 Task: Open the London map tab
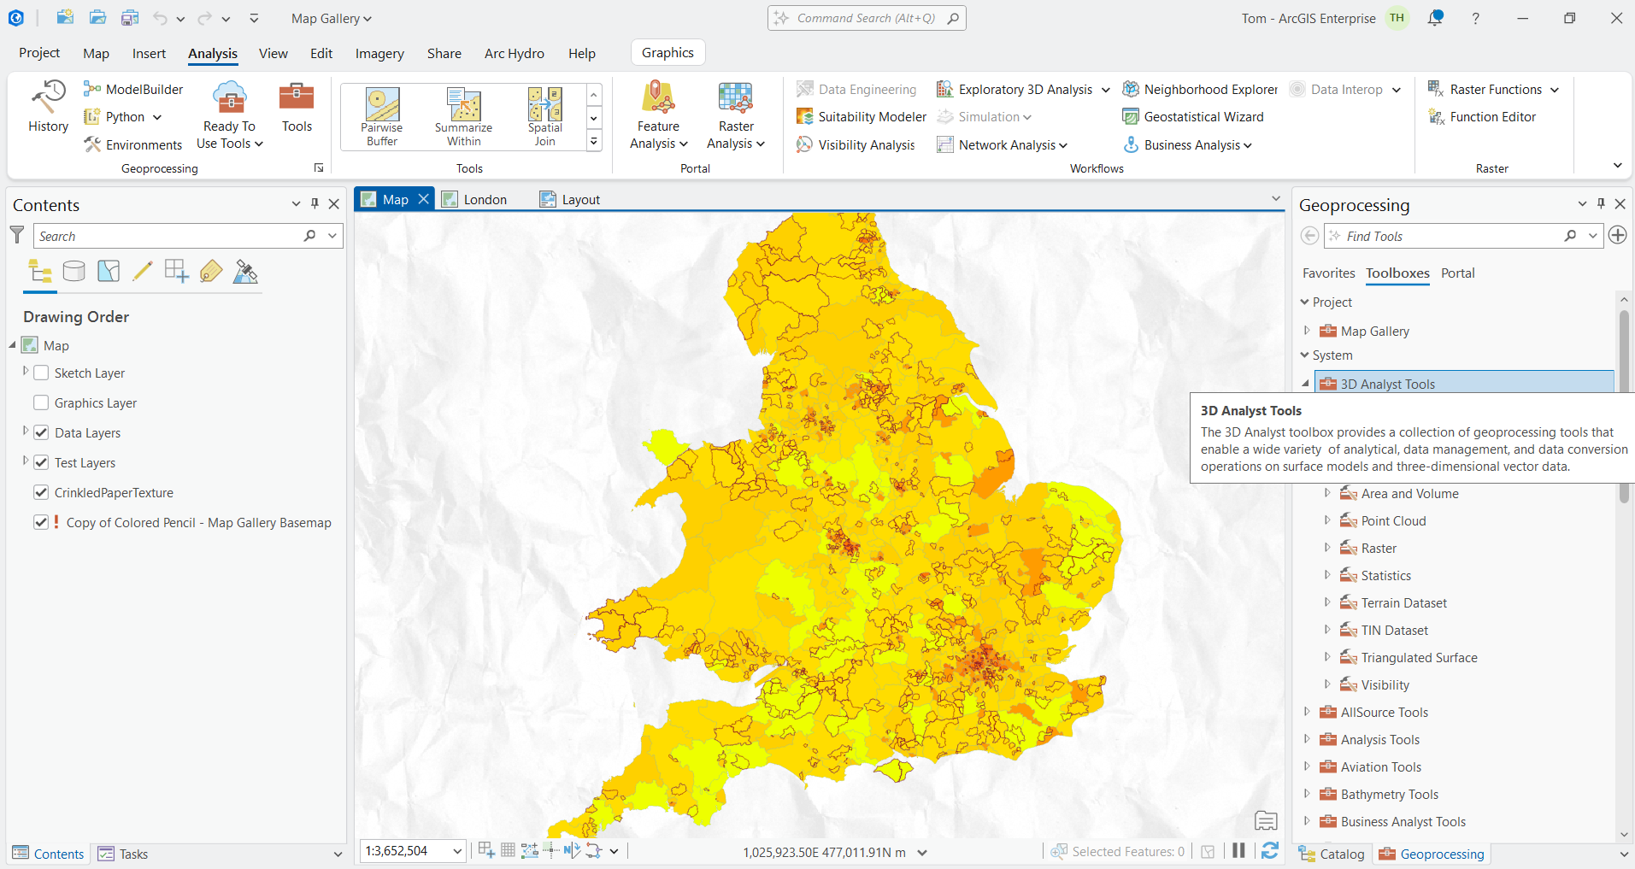point(484,198)
